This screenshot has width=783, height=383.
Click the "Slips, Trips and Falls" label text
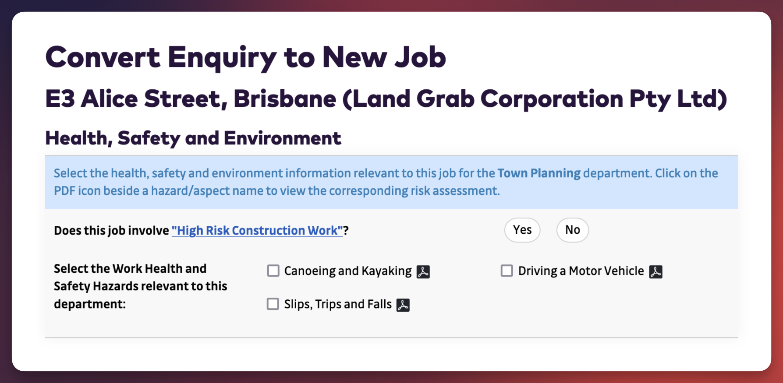click(x=338, y=304)
